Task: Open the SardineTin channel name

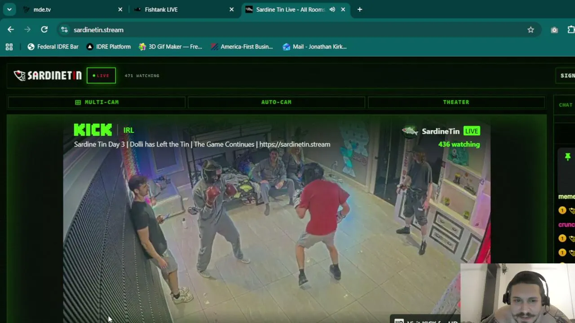Action: (441, 131)
